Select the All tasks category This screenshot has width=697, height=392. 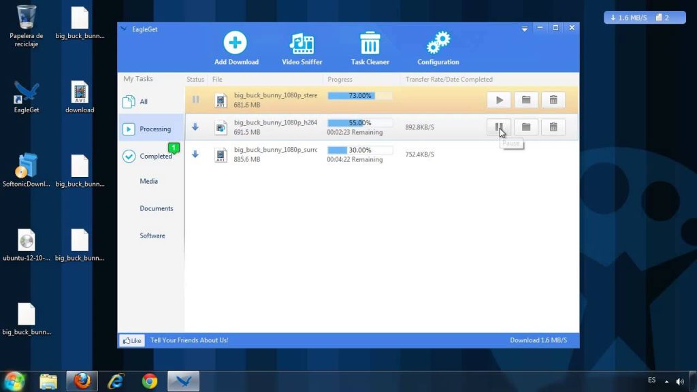(143, 101)
